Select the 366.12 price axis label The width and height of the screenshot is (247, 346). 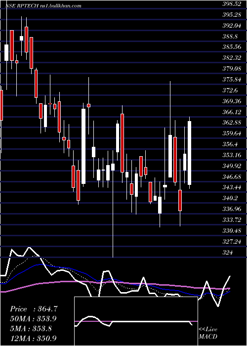tap(232, 112)
